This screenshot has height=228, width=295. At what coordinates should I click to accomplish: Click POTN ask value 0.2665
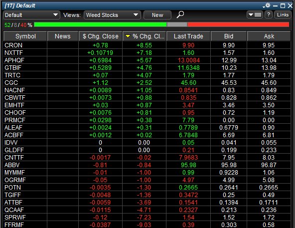point(268,188)
